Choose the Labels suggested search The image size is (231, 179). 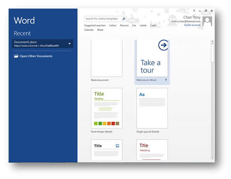[x=143, y=26]
